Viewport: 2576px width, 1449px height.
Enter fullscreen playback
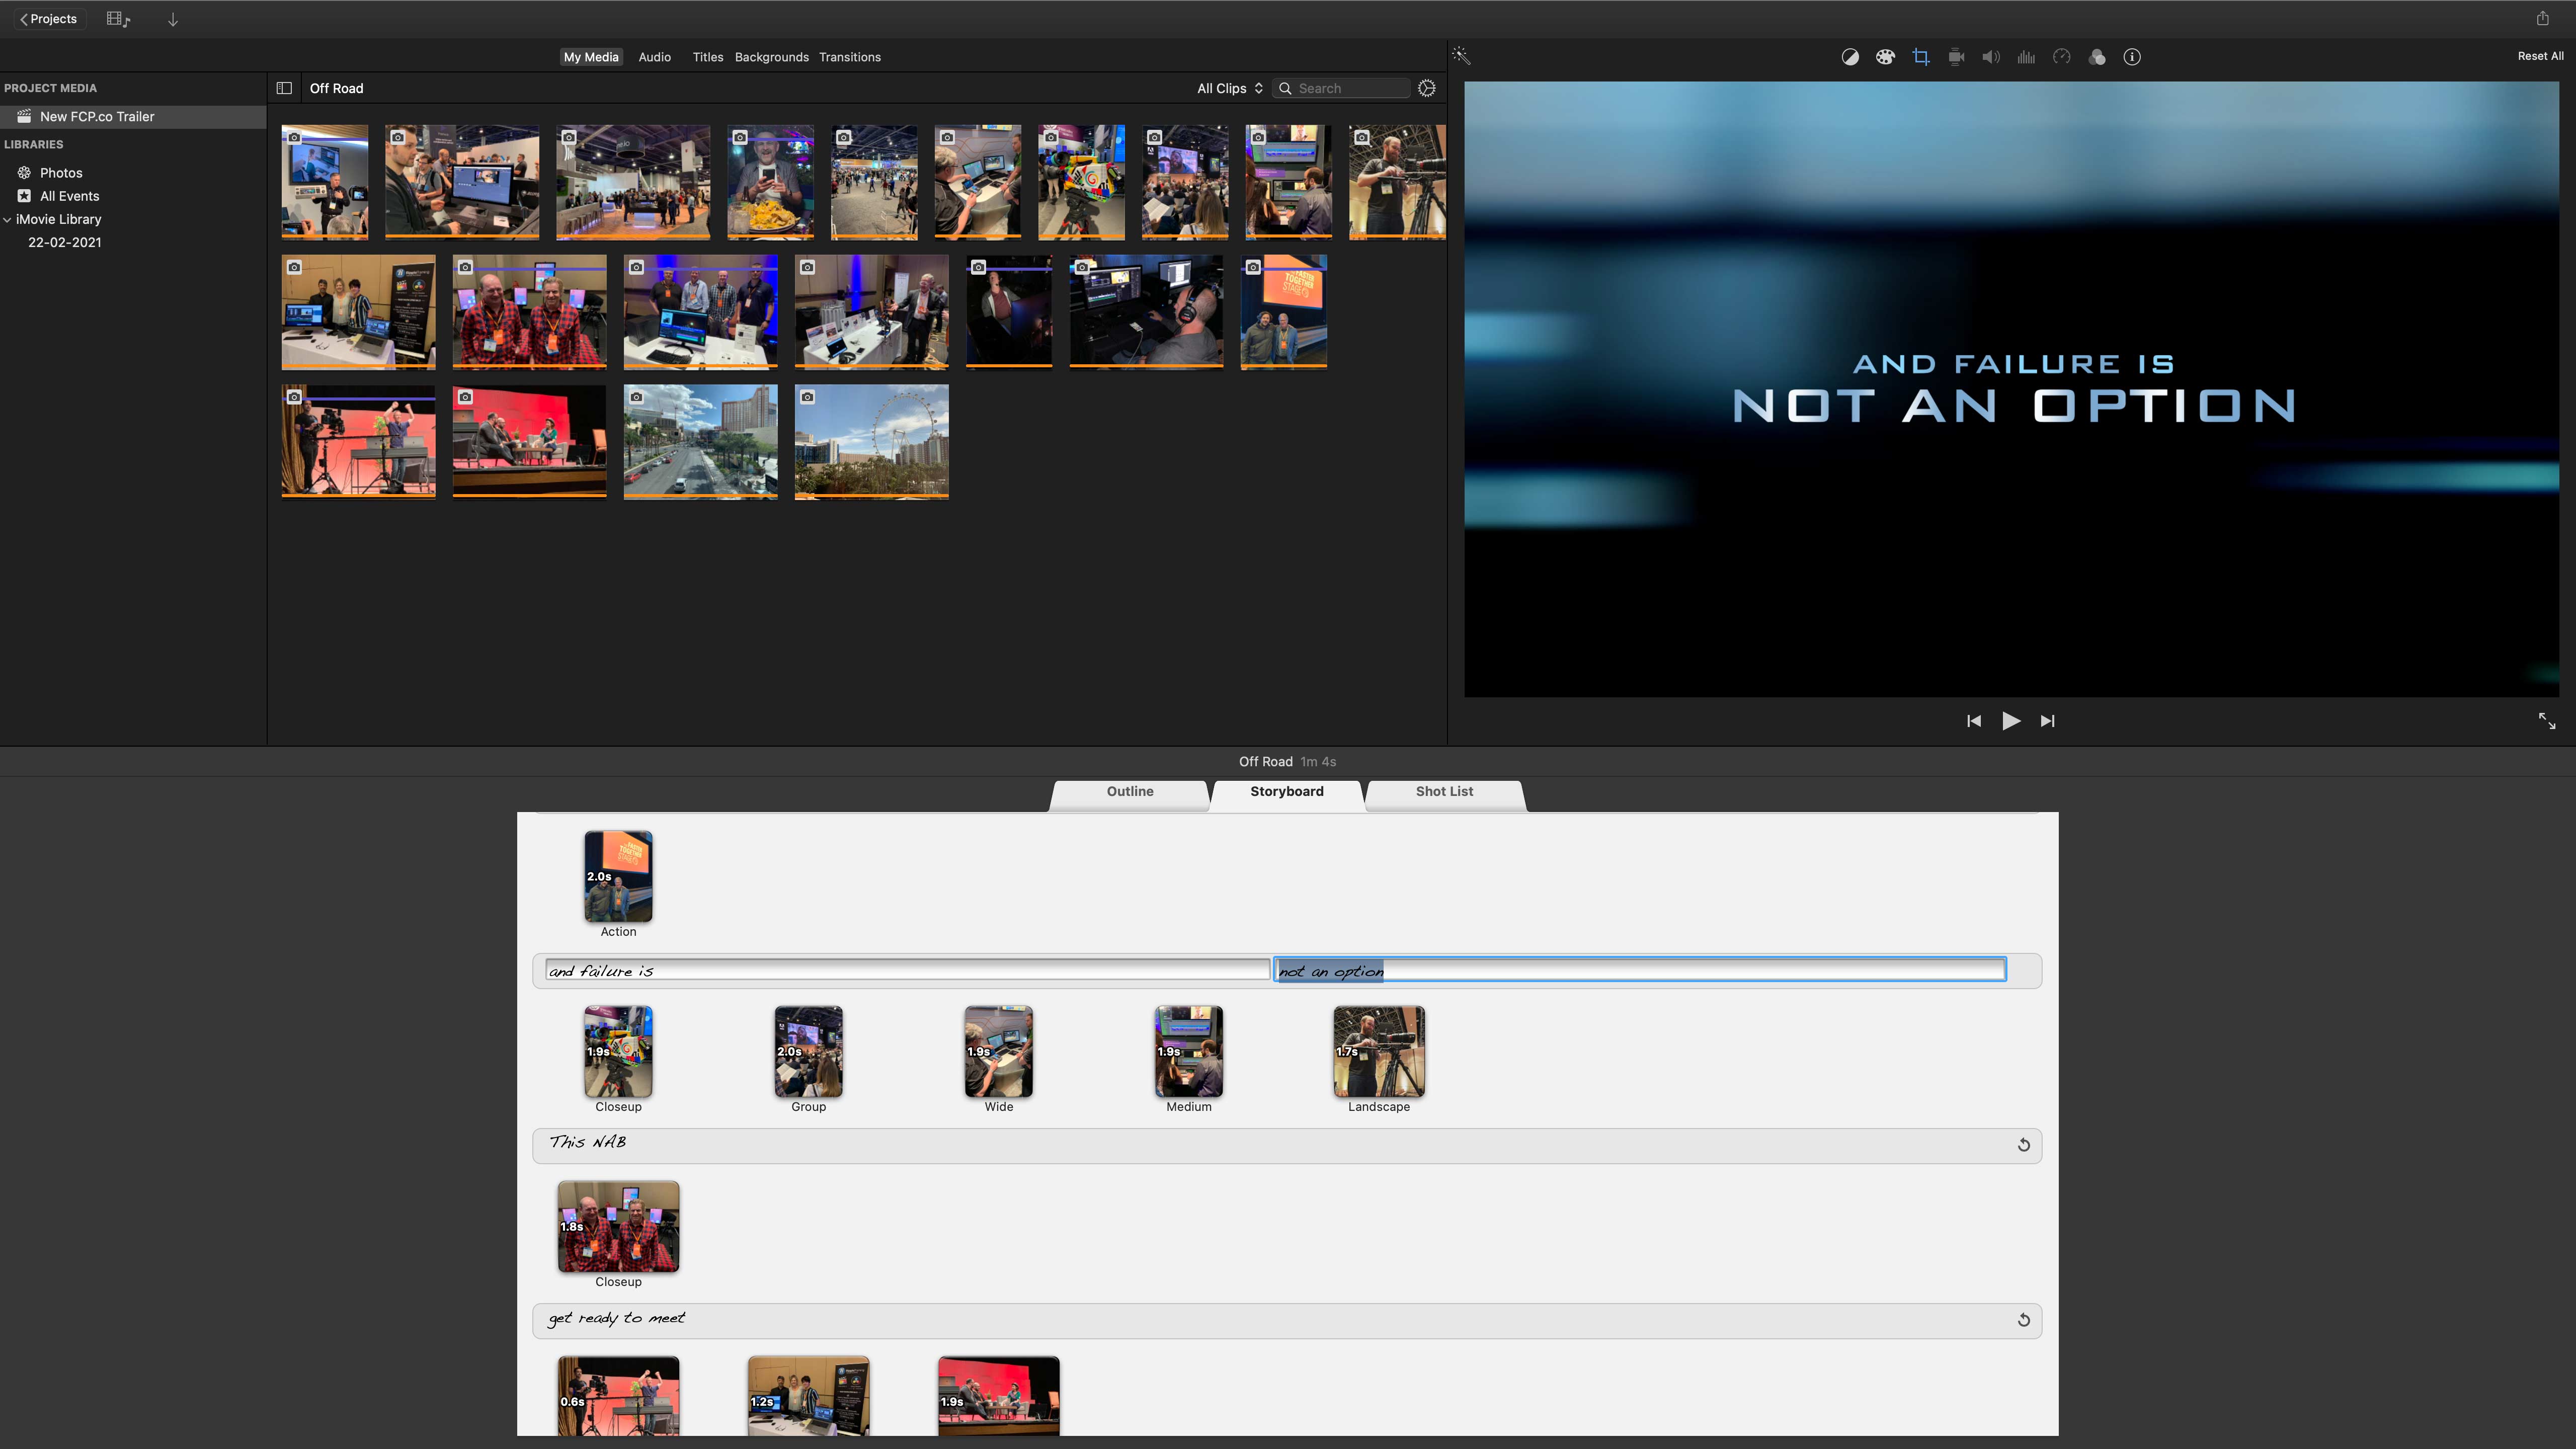[x=2547, y=721]
